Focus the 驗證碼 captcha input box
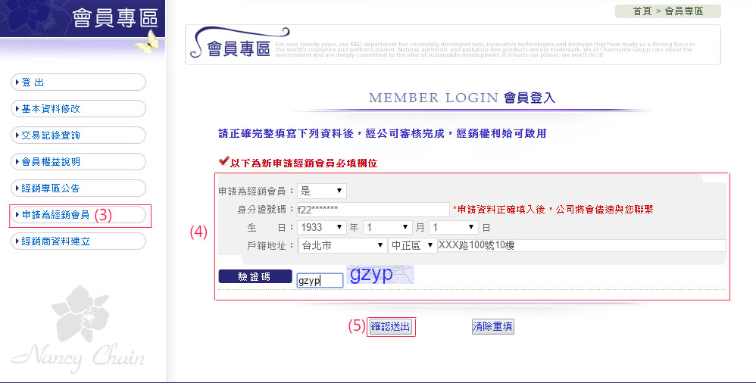The height and width of the screenshot is (383, 756). pos(319,281)
